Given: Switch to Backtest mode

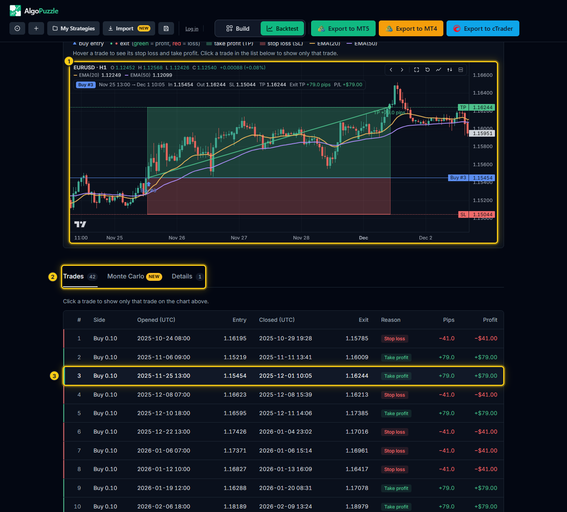Looking at the screenshot, I should [x=282, y=28].
